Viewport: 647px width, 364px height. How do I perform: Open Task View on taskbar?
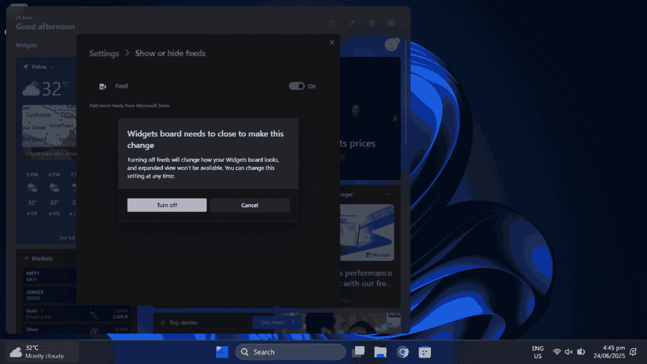click(358, 352)
